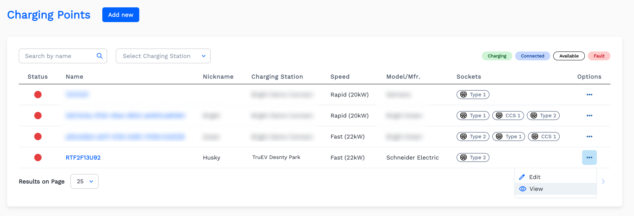This screenshot has width=634, height=216.
Task: Click the search magnifier icon
Action: point(99,56)
